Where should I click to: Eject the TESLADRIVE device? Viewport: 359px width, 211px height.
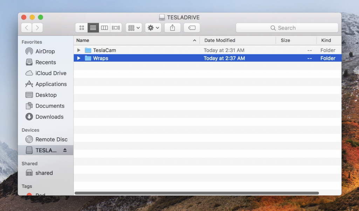point(65,150)
